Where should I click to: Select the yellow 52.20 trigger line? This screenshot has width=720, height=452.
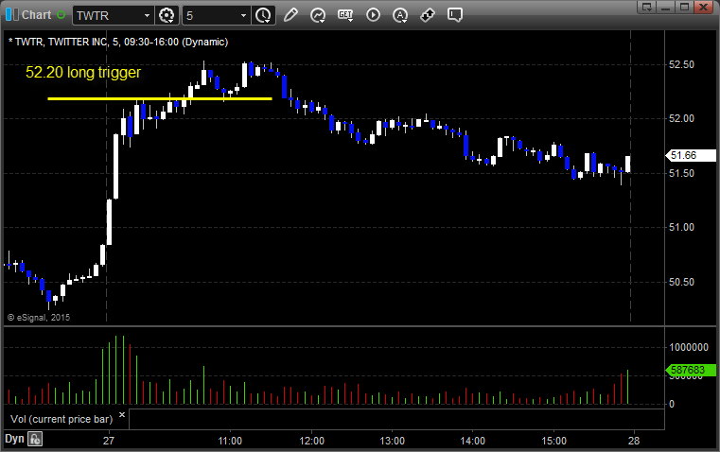click(160, 98)
